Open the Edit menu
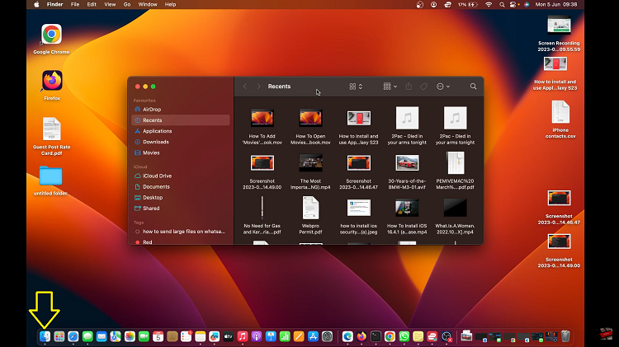The width and height of the screenshot is (619, 347). tap(92, 4)
